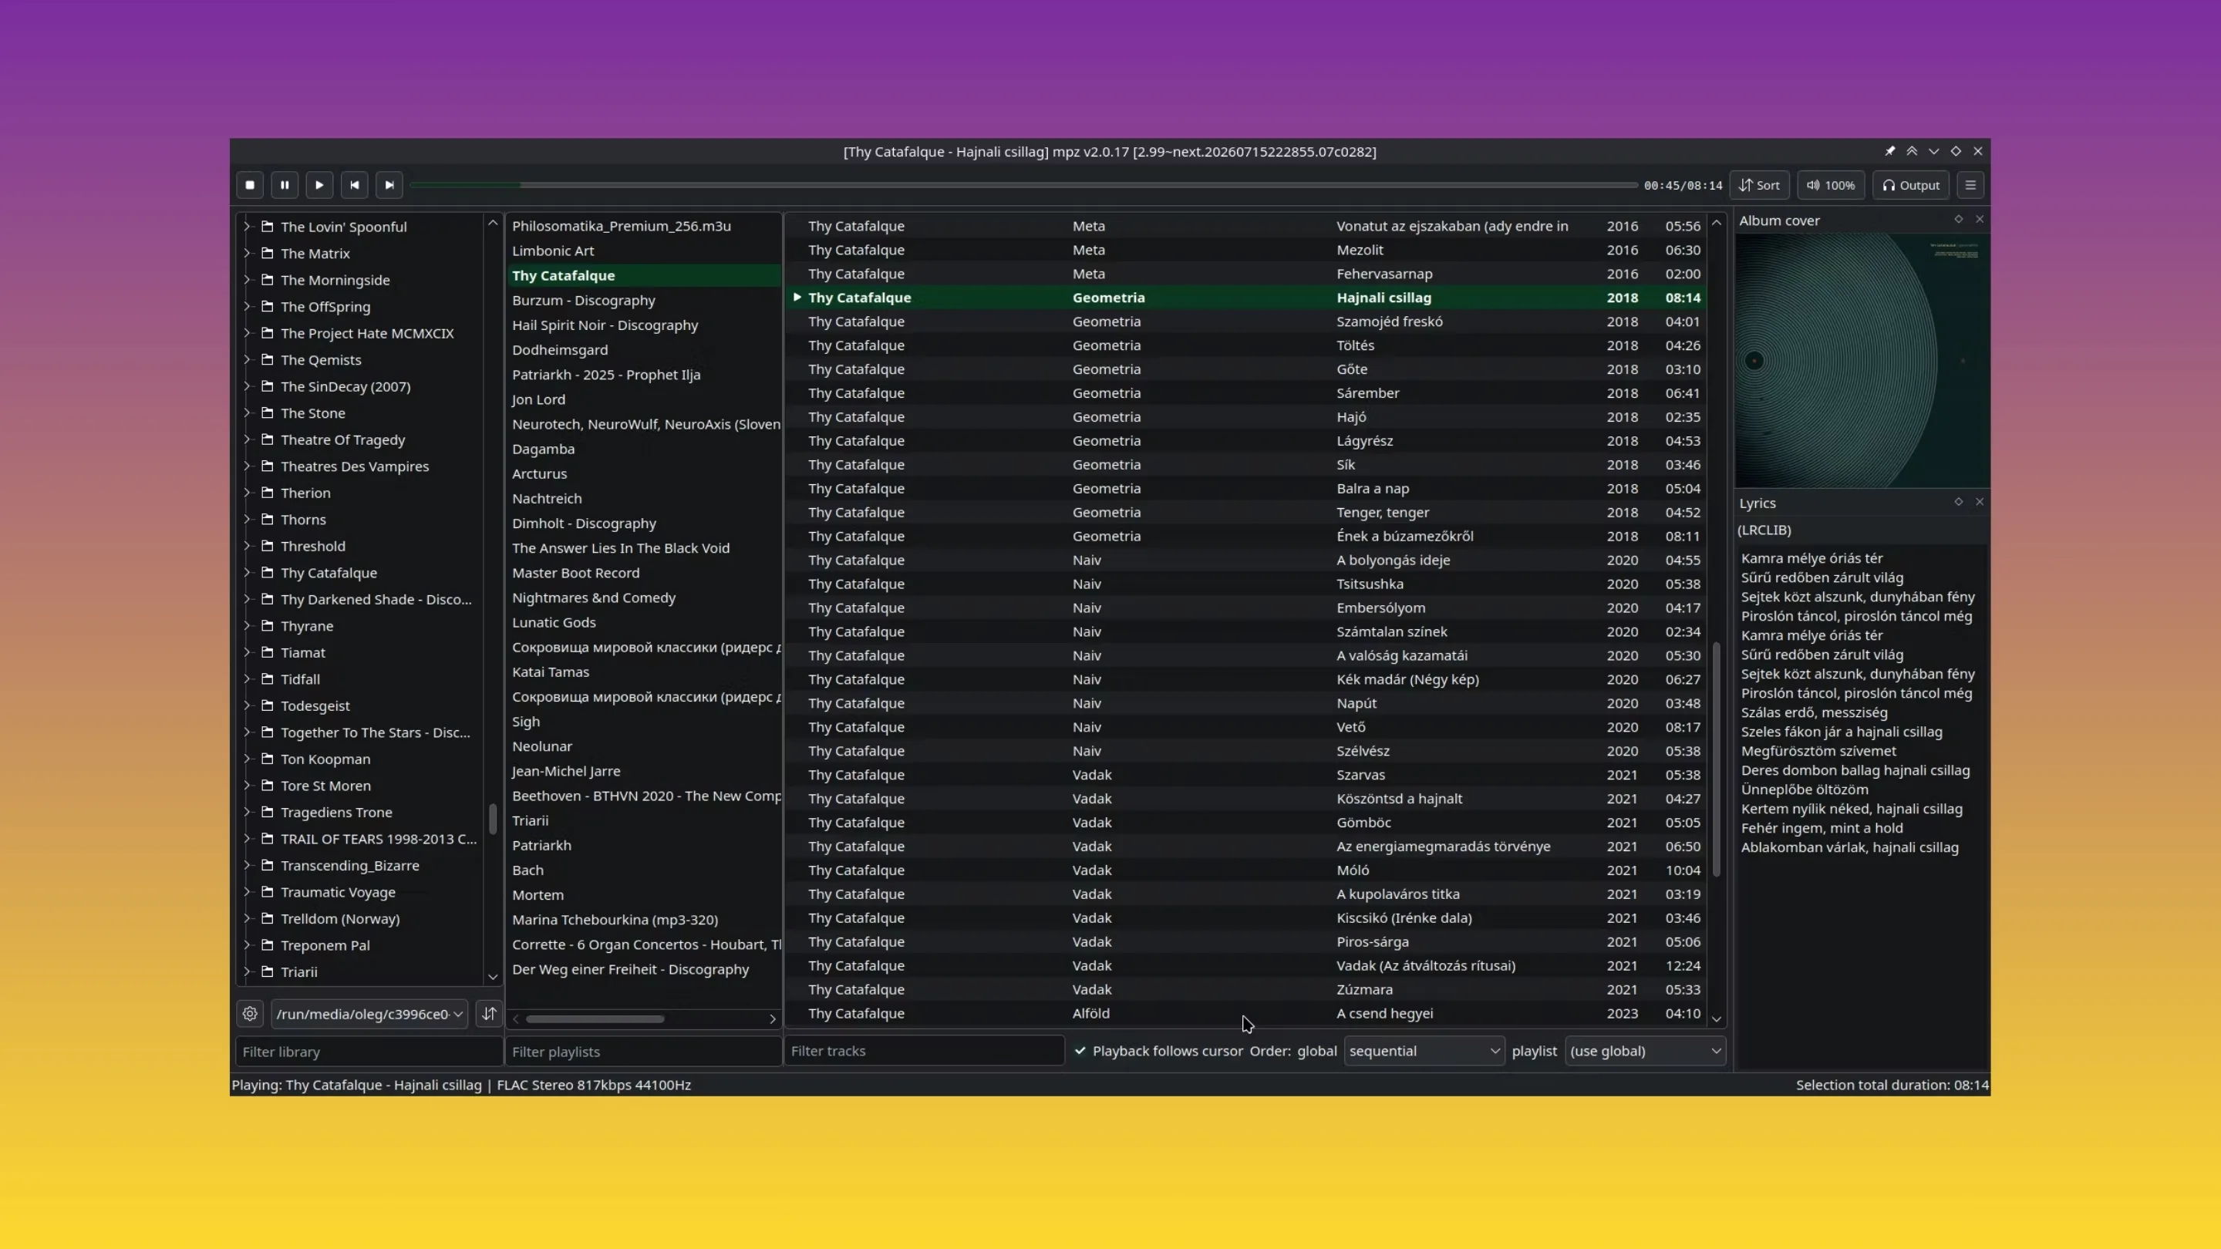Click the 100% volume button
This screenshot has height=1249, width=2221.
[x=1832, y=185]
